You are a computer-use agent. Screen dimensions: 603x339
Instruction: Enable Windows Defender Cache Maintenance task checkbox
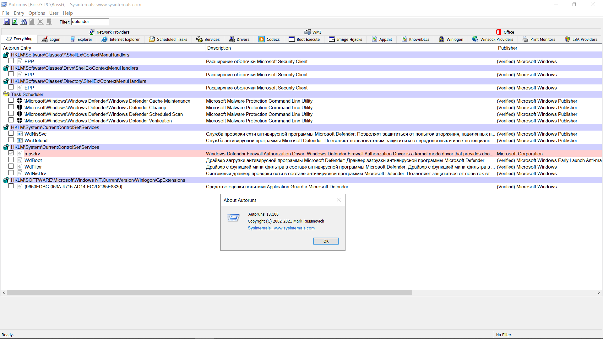(x=11, y=100)
